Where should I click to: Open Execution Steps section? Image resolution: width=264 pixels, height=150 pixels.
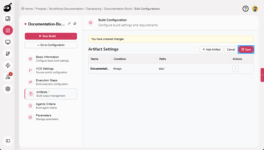coord(51,82)
